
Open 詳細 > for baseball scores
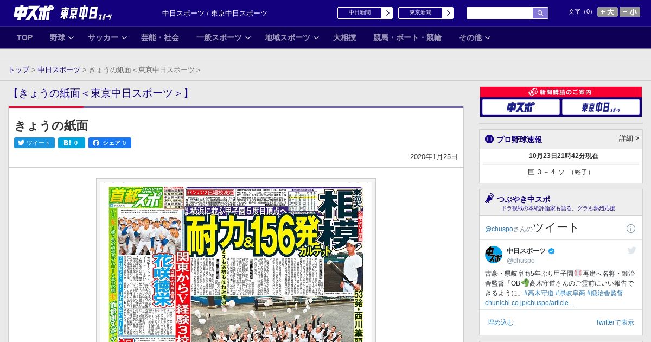[629, 138]
